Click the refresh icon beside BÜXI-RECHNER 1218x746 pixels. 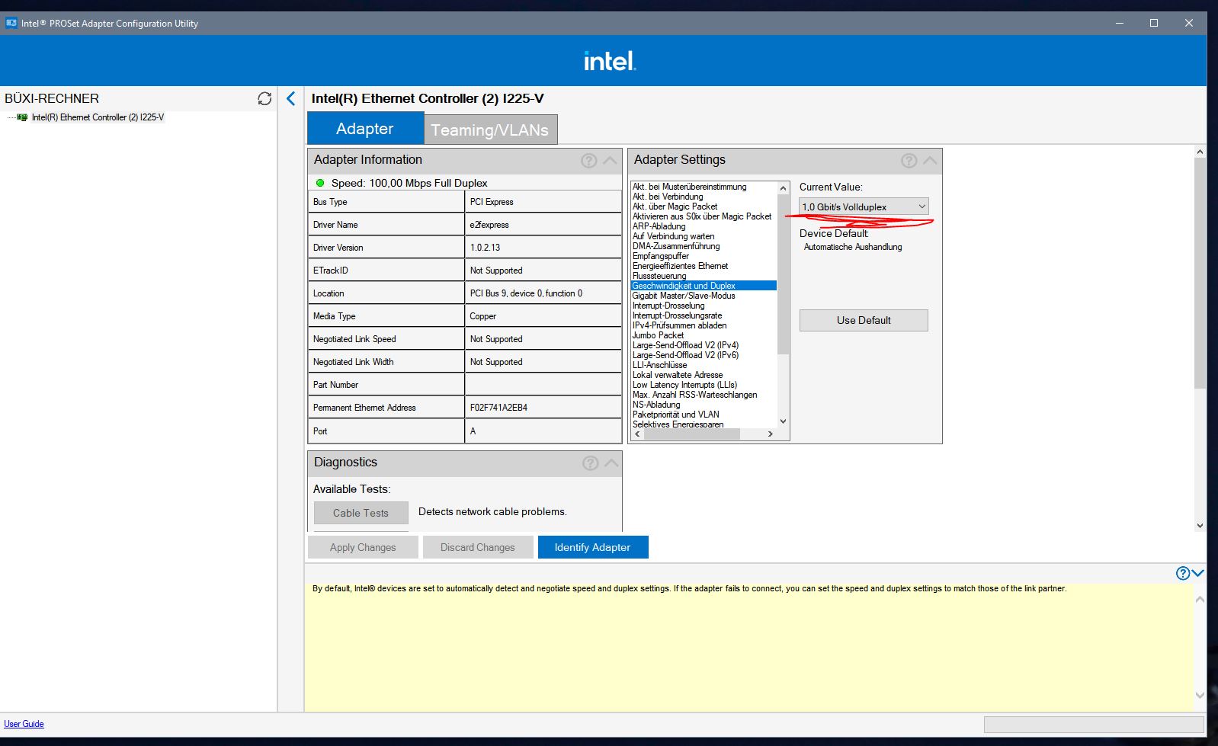click(x=264, y=98)
